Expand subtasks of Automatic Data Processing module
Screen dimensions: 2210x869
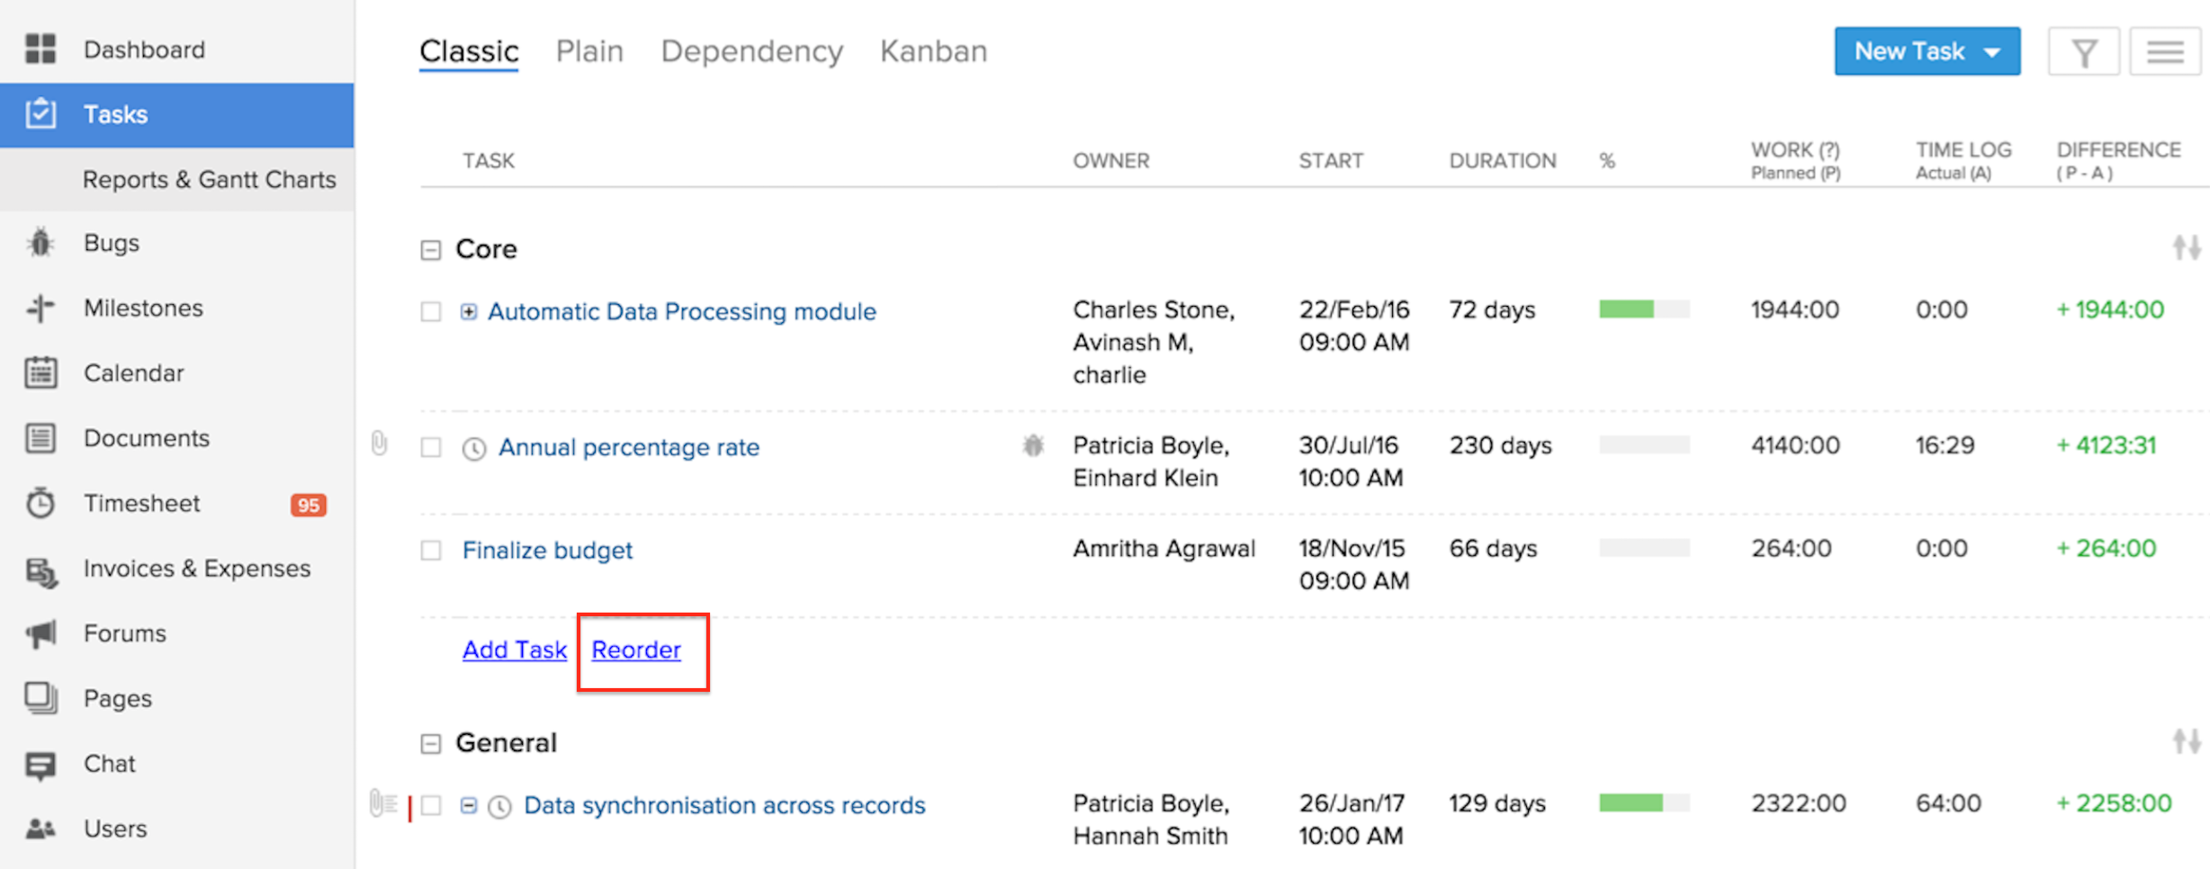coord(469,312)
